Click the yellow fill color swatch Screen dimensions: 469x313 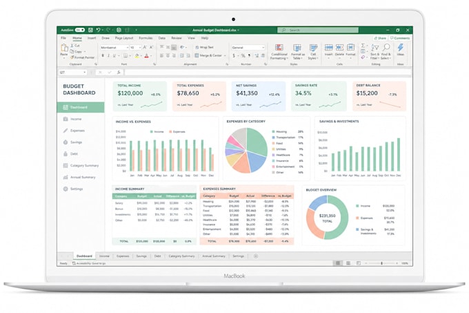pyautogui.click(x=137, y=56)
